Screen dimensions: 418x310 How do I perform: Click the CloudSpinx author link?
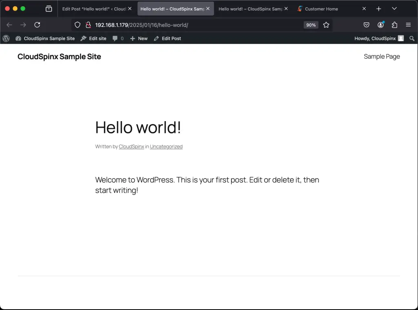click(x=131, y=146)
